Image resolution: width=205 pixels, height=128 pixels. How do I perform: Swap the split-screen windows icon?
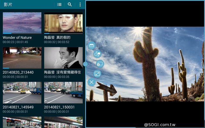[97, 54]
